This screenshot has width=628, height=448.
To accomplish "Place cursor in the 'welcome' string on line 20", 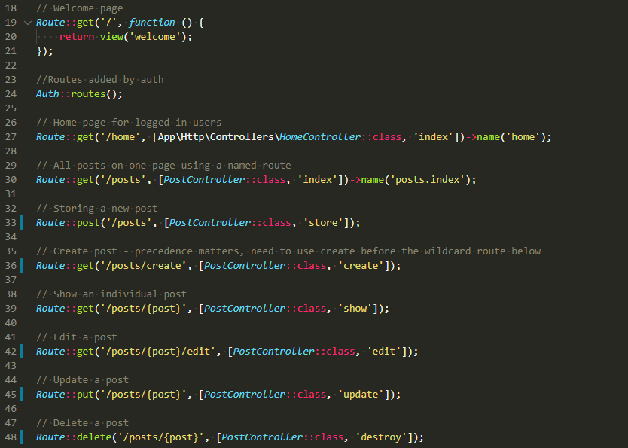I will 156,36.
